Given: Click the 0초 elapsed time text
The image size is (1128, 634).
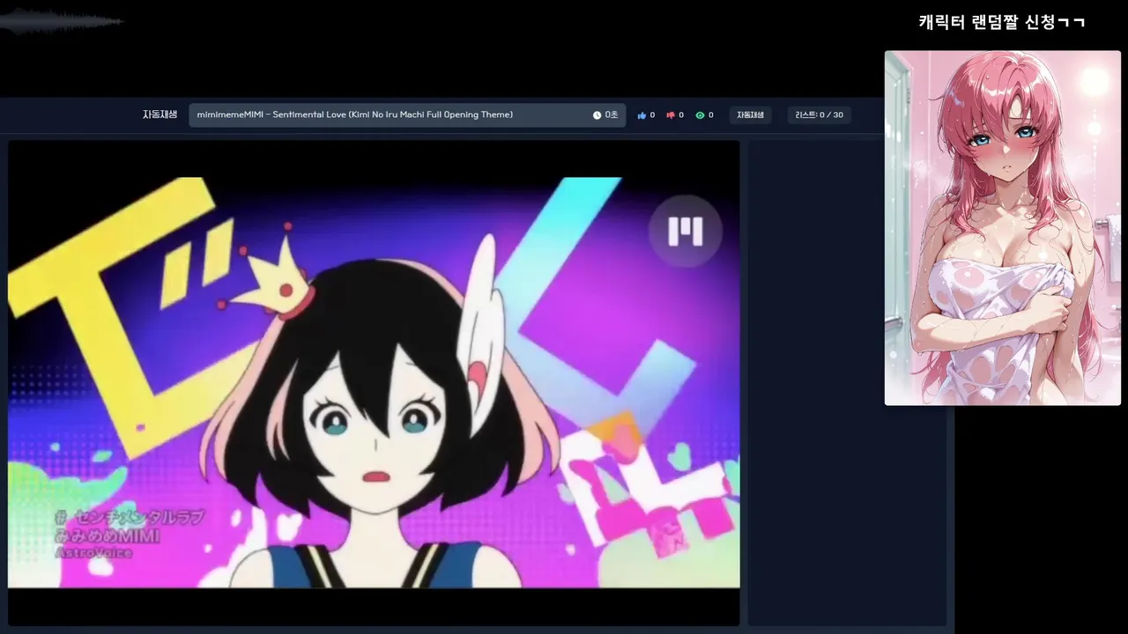Looking at the screenshot, I should point(612,115).
